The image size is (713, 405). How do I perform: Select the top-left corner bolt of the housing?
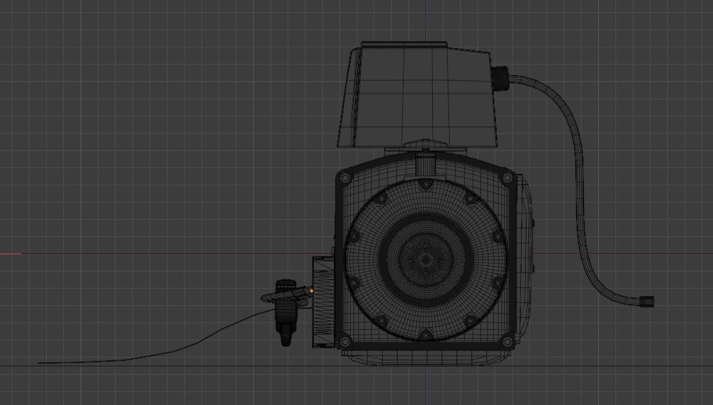click(345, 178)
